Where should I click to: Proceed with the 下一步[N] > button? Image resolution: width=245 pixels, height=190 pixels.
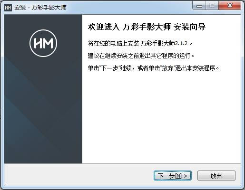[x=173, y=175]
